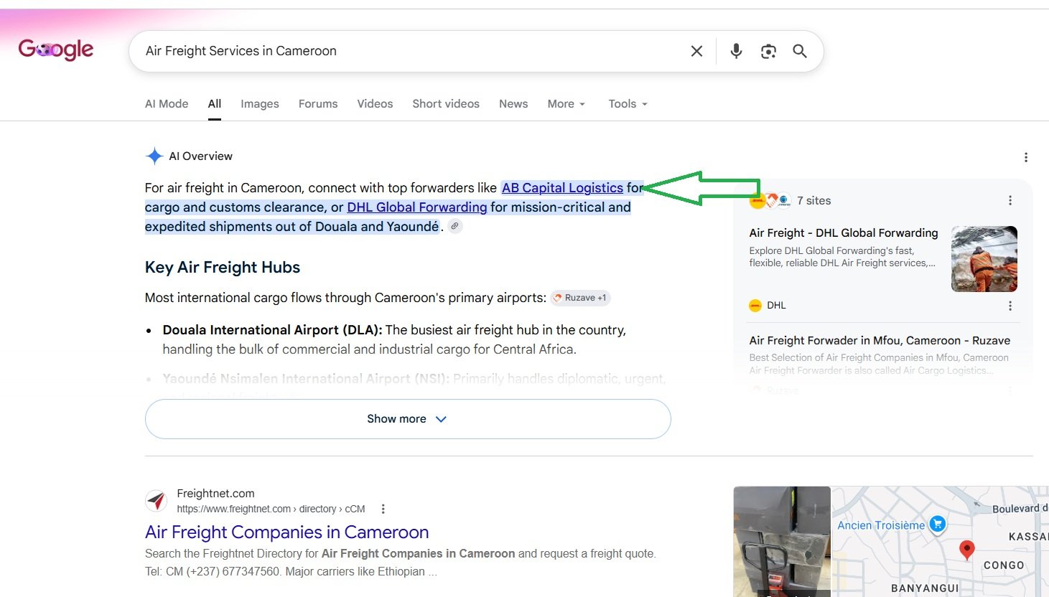Viewport: 1049px width, 597px height.
Task: Click link chip icon after Yaoundé sentence
Action: click(454, 226)
